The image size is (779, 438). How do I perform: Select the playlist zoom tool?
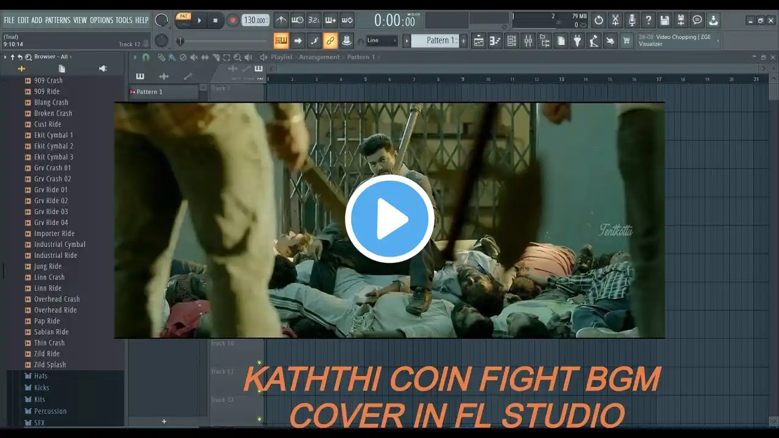pyautogui.click(x=237, y=57)
